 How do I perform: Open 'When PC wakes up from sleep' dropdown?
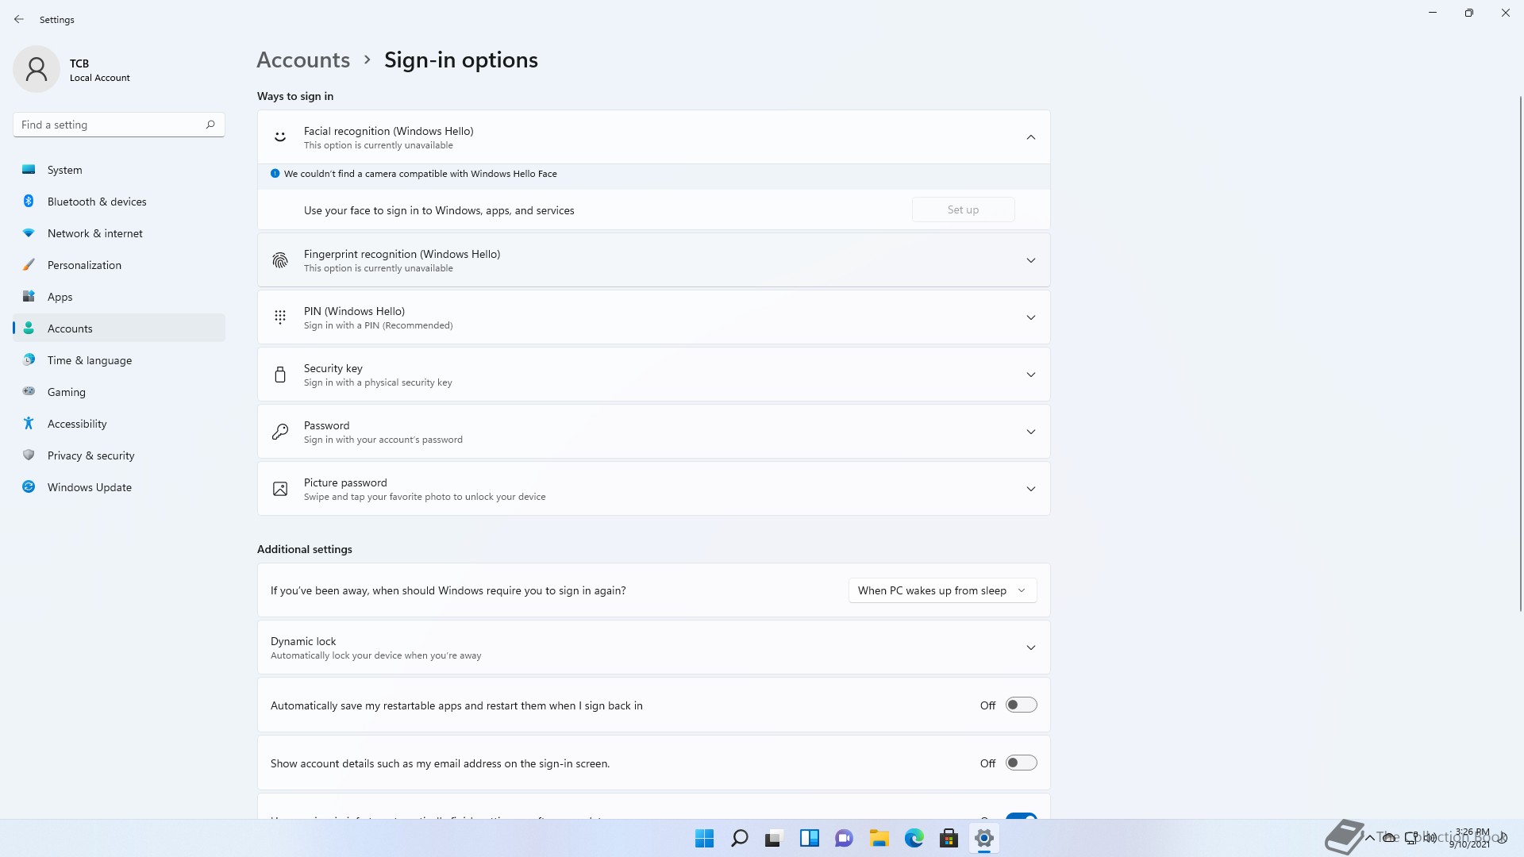(942, 590)
